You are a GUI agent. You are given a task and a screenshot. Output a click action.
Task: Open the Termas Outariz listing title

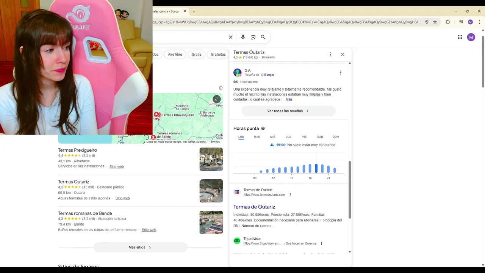tap(74, 182)
